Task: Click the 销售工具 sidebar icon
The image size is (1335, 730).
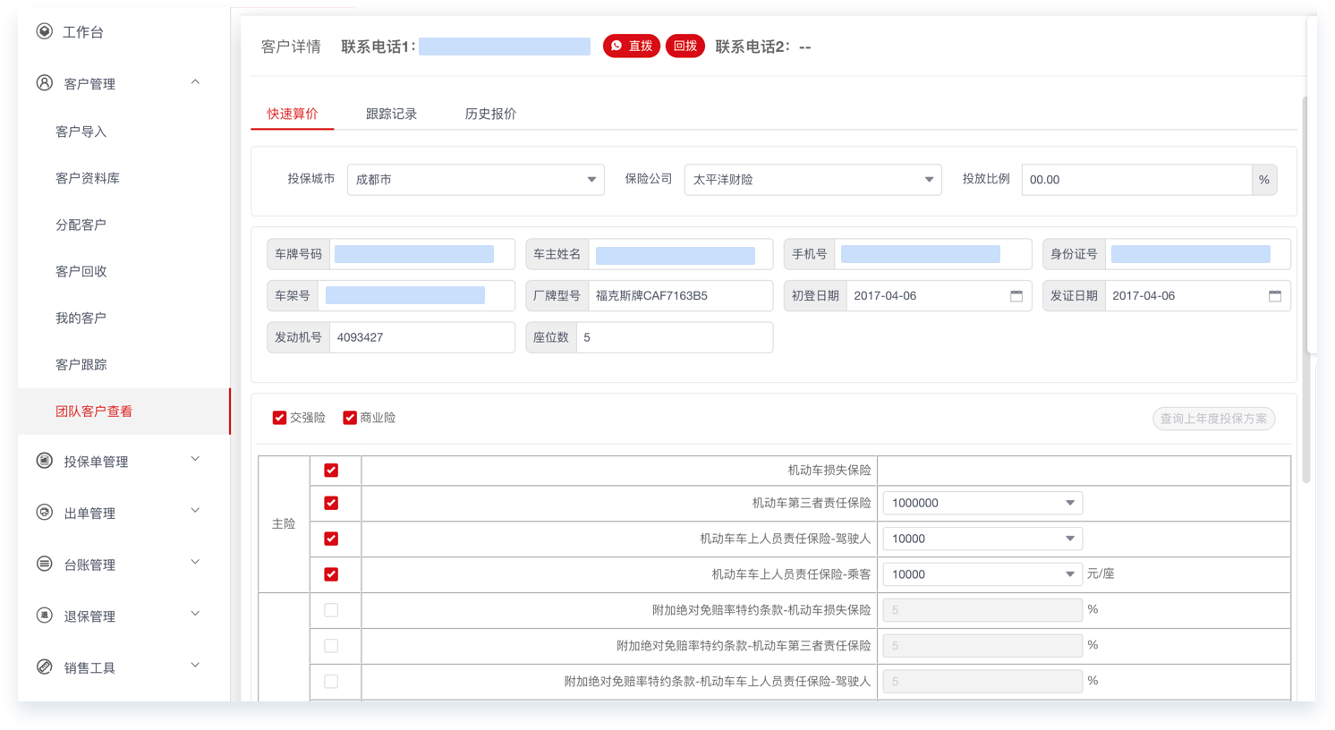Action: click(x=44, y=666)
